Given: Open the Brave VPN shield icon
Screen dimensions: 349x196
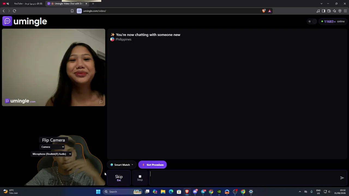Looking at the screenshot, I should tap(340, 11).
